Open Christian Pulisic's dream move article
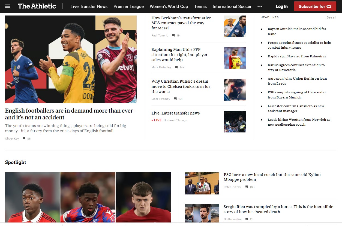 (x=181, y=86)
